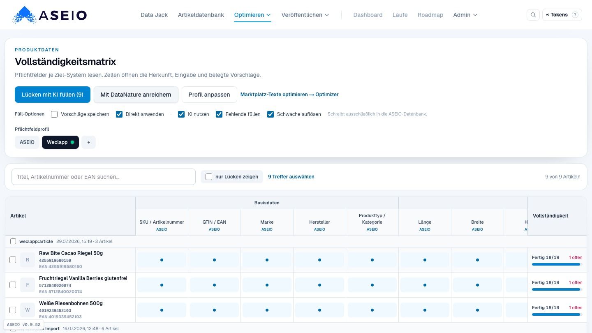Open the W avatar for Weiße Riesenbohnen
This screenshot has width=592, height=333.
pyautogui.click(x=28, y=310)
